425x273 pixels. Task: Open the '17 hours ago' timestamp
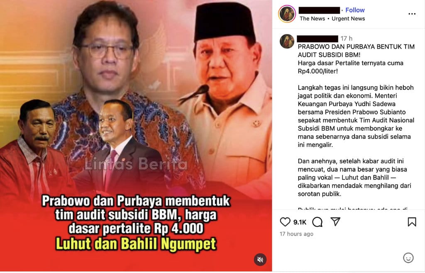pos(296,234)
